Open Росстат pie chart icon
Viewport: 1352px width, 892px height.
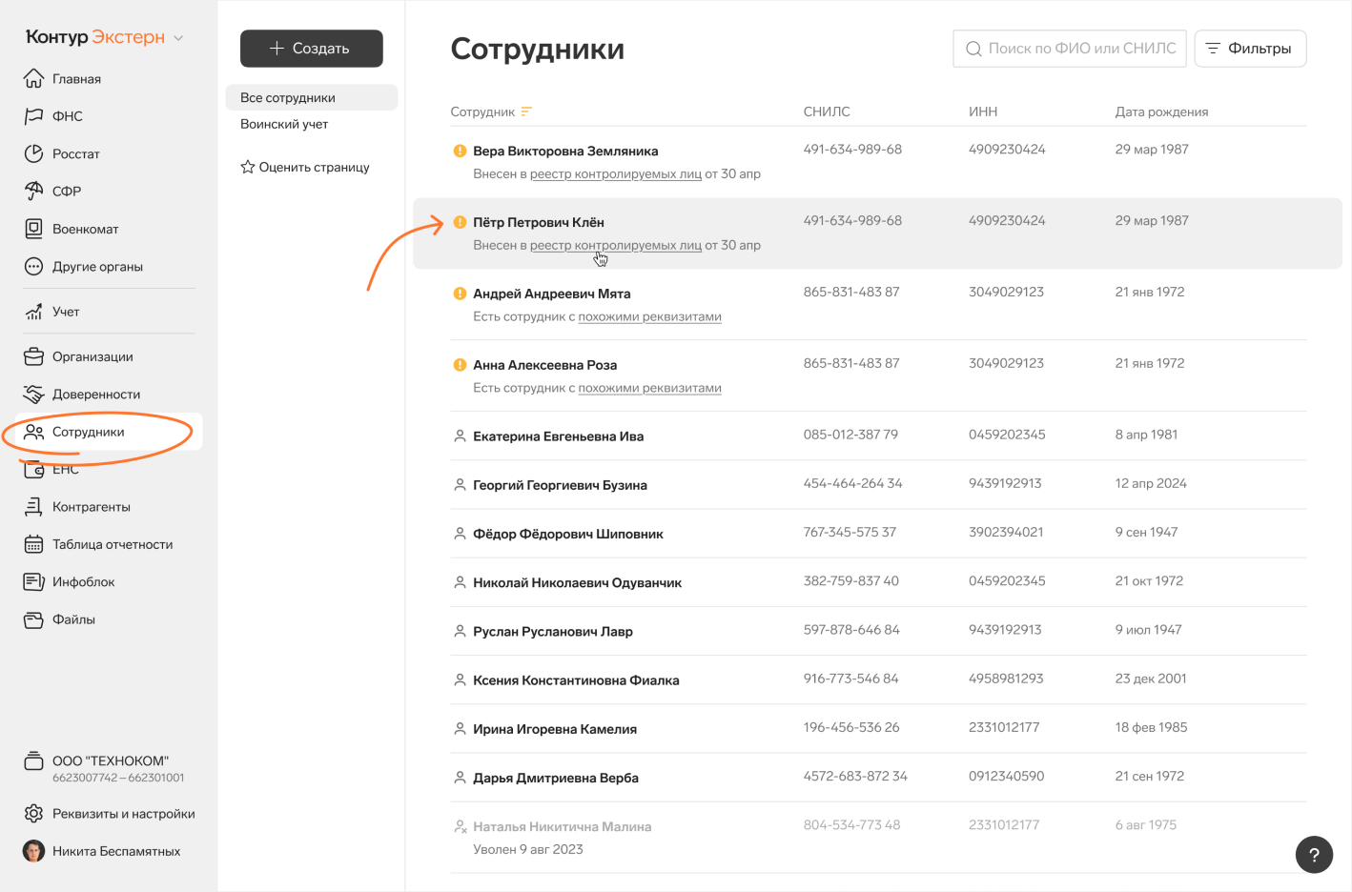coord(33,153)
